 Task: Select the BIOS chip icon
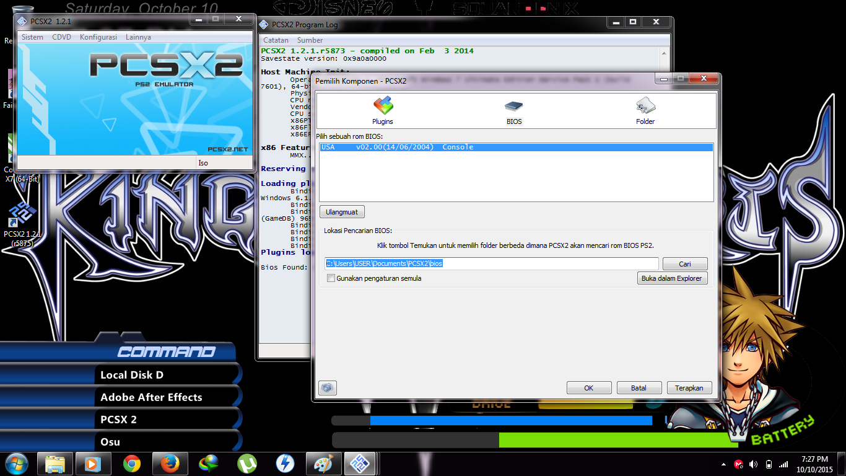click(x=513, y=105)
